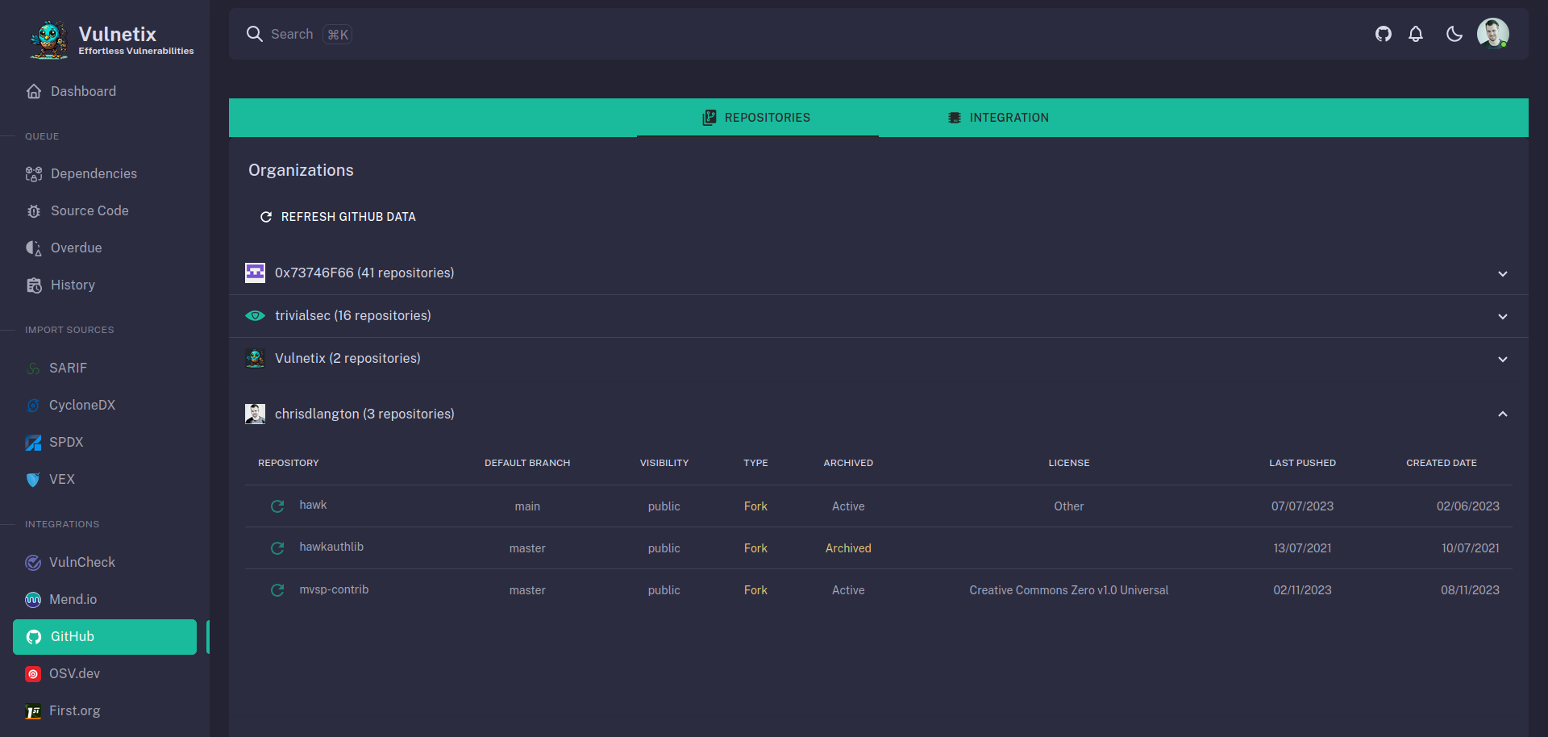Click 0x73746F66 (41 repositories) row title
1548x737 pixels.
(364, 273)
